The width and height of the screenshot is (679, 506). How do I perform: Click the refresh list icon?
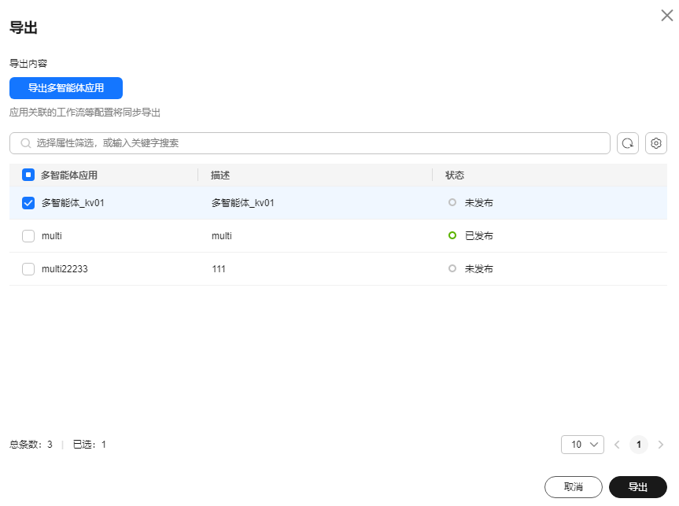click(x=628, y=143)
